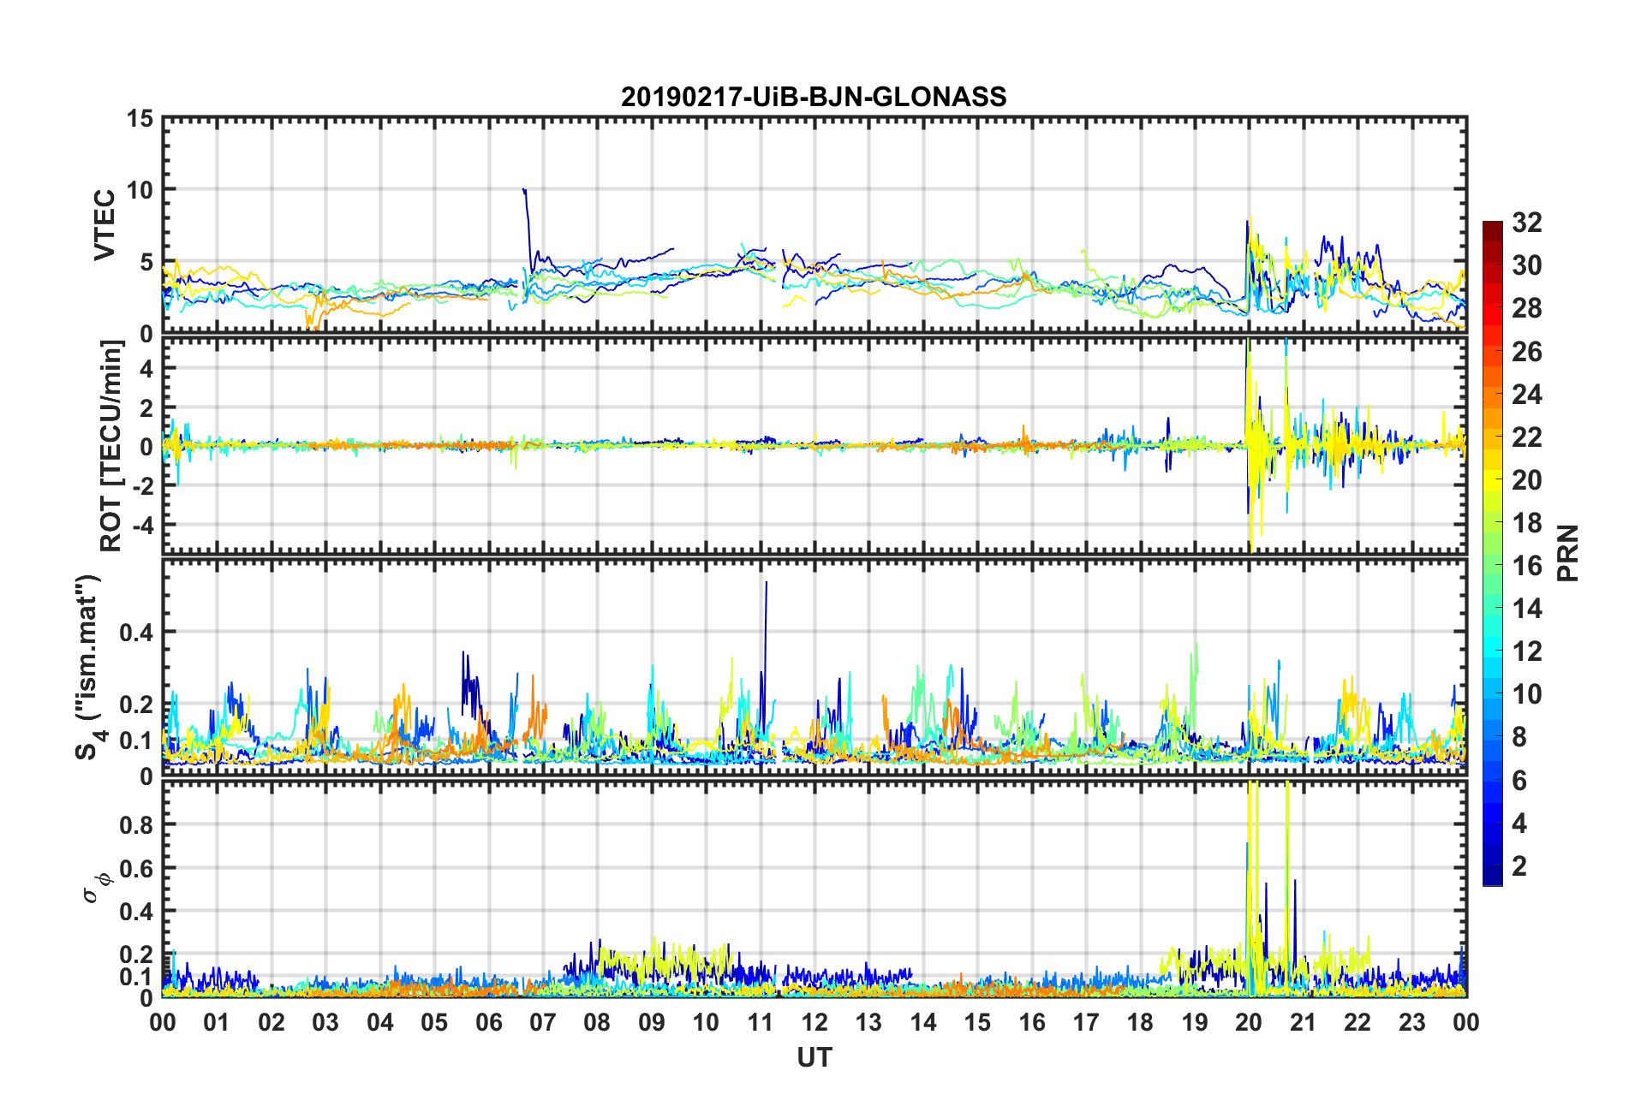
Task: Click the 21 tick on the UT axis
Action: pos(1304,1022)
